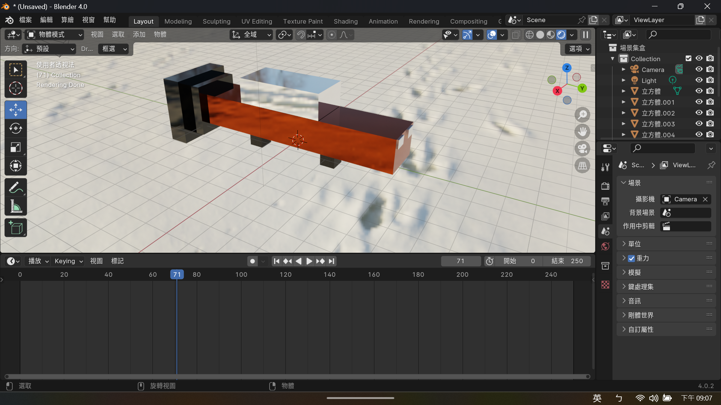Click the viewport zoom magnifier icon

point(582,115)
